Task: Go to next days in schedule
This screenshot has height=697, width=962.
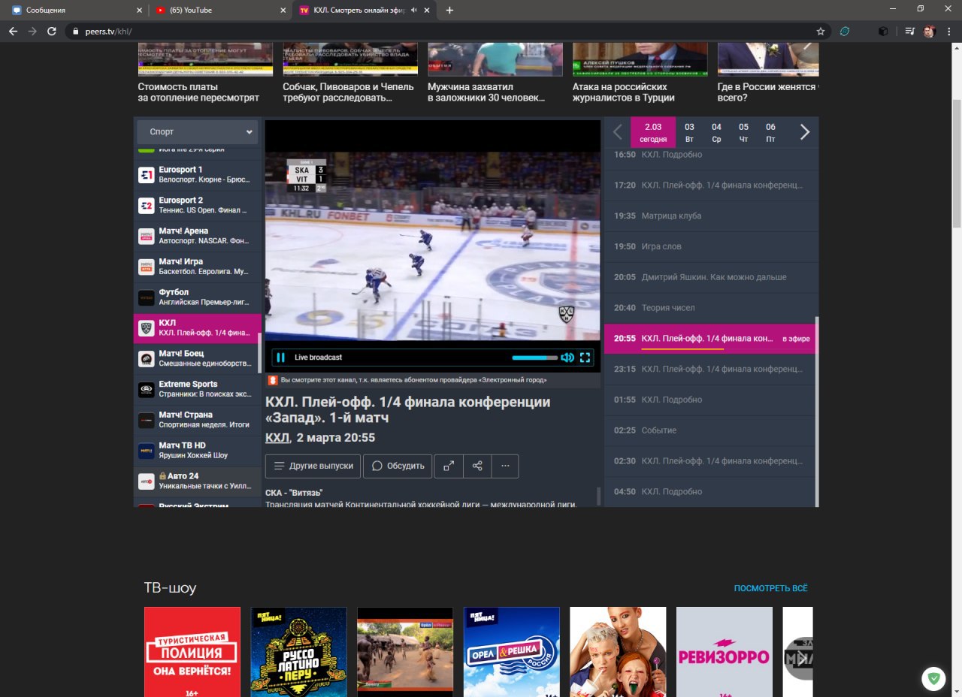Action: tap(805, 132)
